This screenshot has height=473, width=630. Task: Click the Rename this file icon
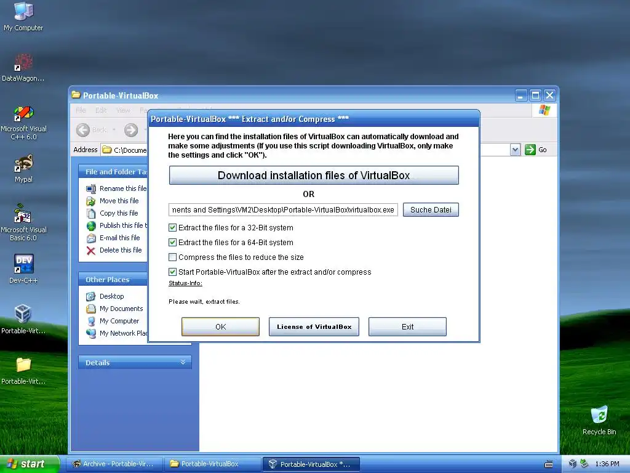(x=91, y=188)
